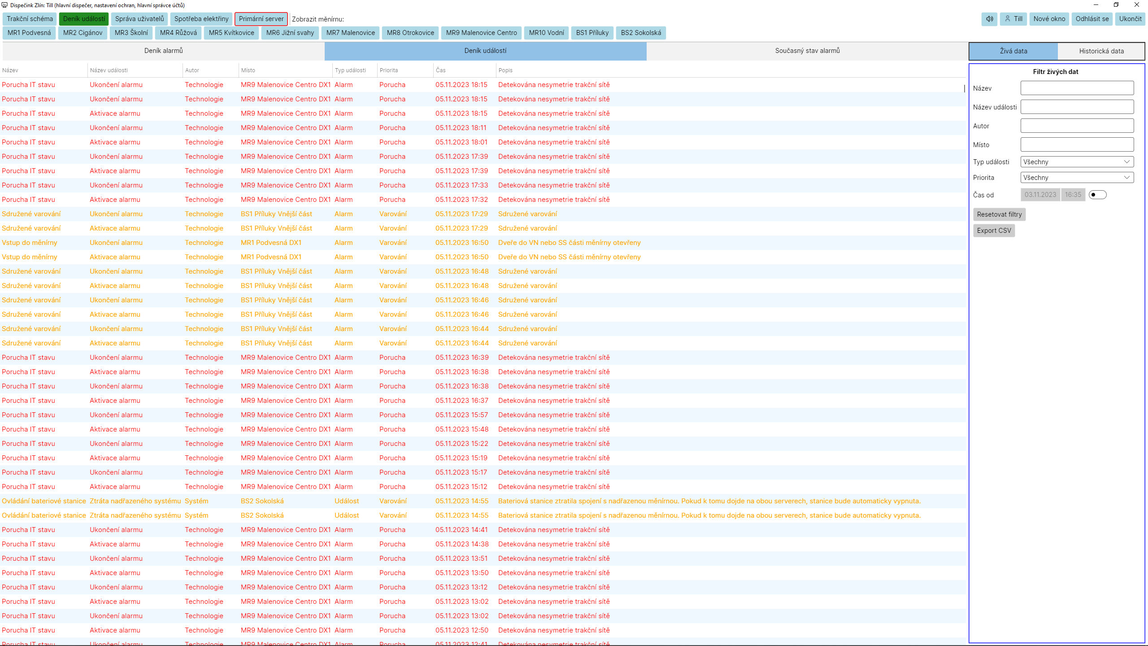Select the Vstup do měnírny row at 16:50 Ukončení alarmu
Image resolution: width=1148 pixels, height=646 pixels.
[x=483, y=243]
